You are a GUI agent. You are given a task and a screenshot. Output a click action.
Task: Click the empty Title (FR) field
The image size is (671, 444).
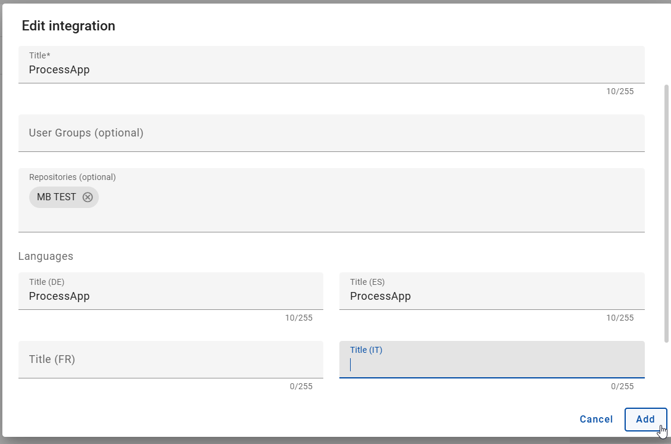coord(170,359)
